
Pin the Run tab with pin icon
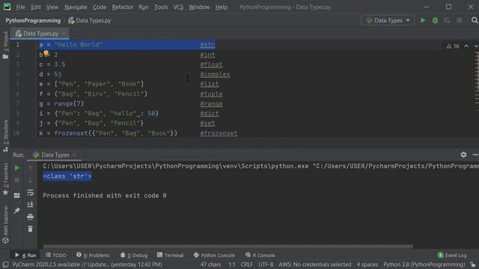(17, 211)
